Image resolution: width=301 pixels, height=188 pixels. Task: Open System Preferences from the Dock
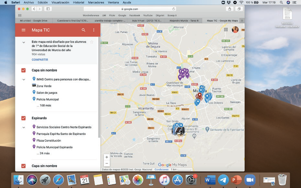191,180
